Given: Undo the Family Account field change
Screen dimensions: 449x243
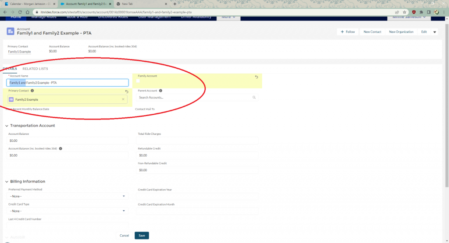Looking at the screenshot, I should click(x=257, y=77).
